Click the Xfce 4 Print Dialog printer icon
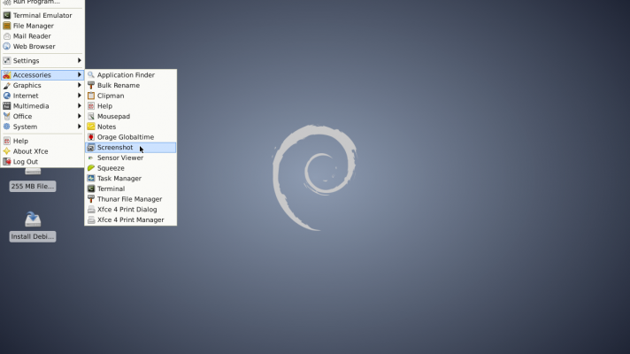 pos(91,210)
